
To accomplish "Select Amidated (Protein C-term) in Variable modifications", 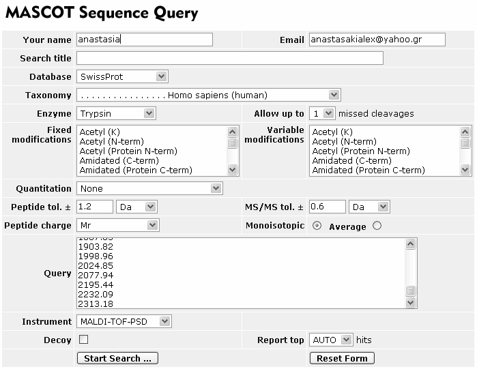I will pos(368,171).
